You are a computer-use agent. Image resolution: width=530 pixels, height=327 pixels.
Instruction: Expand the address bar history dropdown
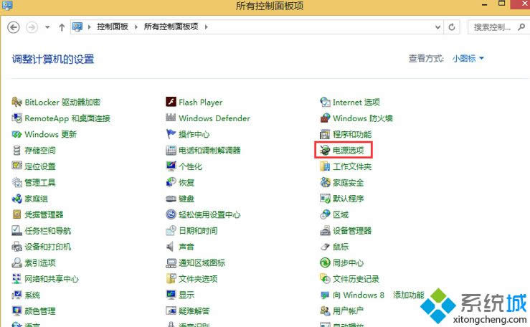[x=439, y=27]
